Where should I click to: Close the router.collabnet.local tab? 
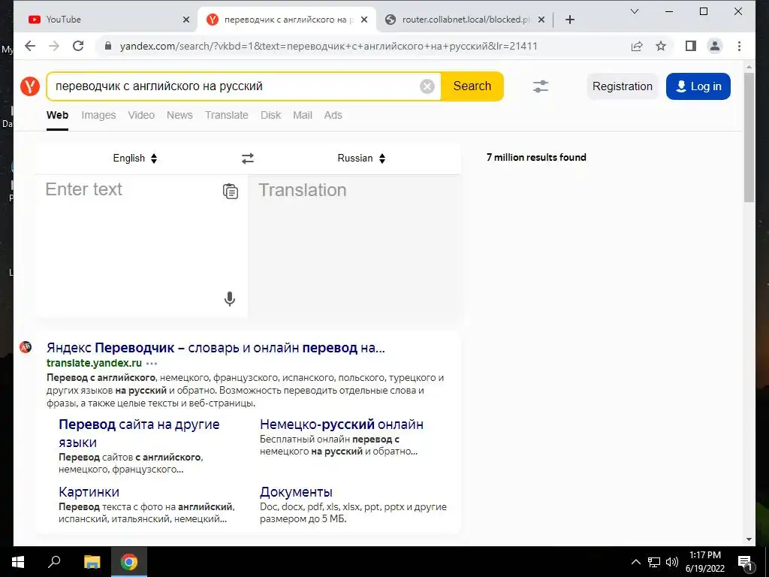541,20
